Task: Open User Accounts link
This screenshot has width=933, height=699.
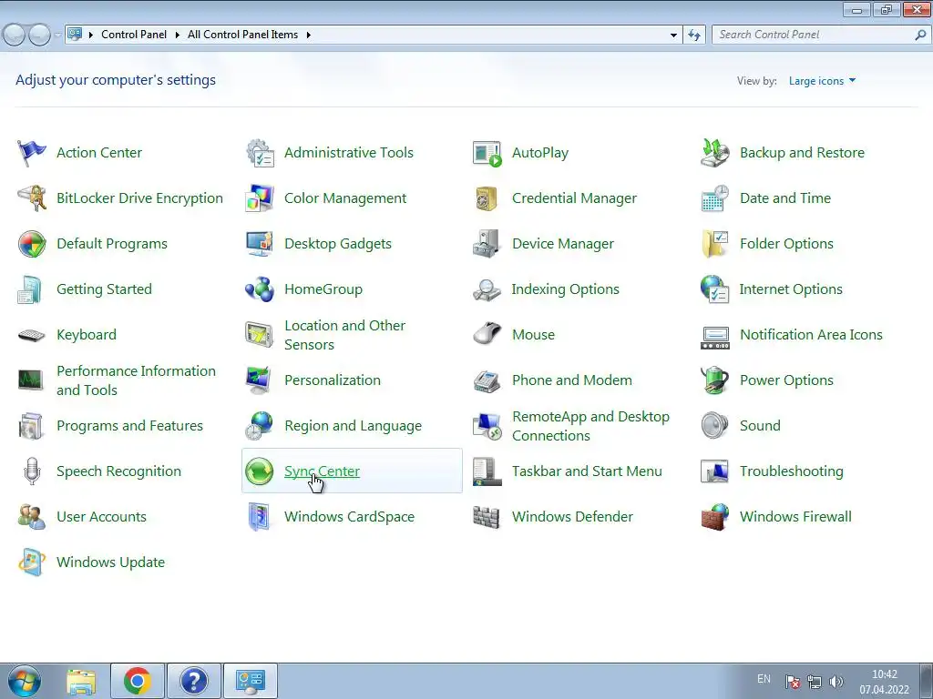Action: click(x=101, y=517)
